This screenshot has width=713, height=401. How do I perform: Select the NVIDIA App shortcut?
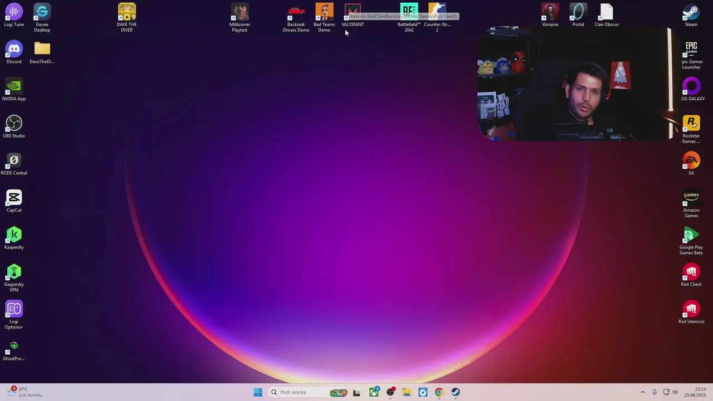(14, 90)
